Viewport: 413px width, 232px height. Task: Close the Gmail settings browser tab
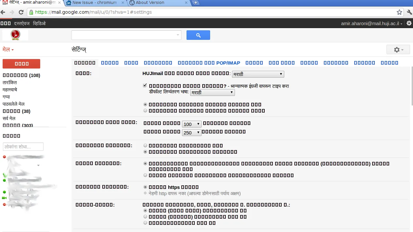[60, 3]
